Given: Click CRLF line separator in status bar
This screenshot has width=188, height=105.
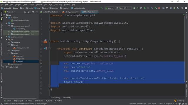Looking at the screenshot, I should (155, 104).
